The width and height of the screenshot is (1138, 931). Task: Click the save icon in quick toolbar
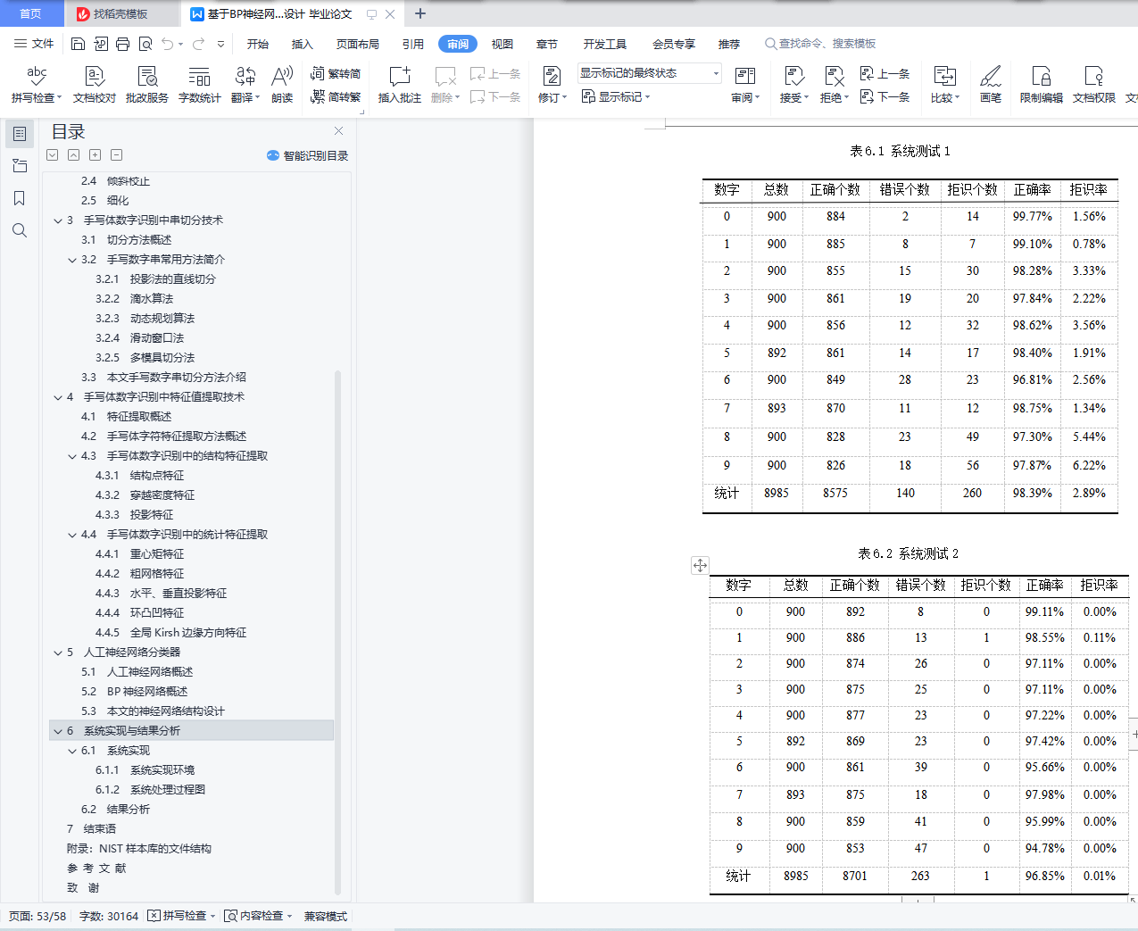click(x=78, y=44)
